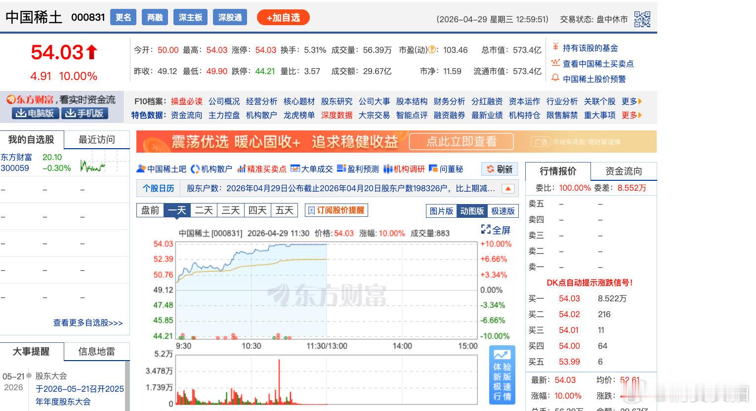Open the QR code icon
Viewport: 756px width, 411px height.
tap(642, 19)
